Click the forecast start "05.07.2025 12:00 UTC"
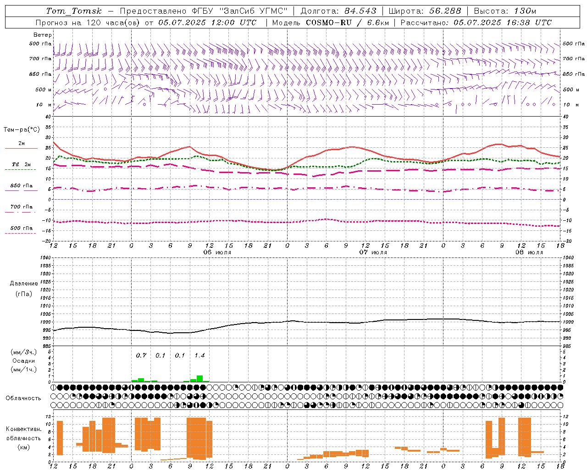587x470 pixels. [207, 22]
